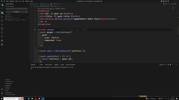179x100 pixels.
Task: Open Help menu
Action: 32,1
